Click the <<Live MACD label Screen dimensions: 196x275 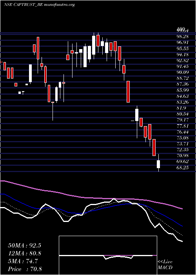click(x=165, y=265)
